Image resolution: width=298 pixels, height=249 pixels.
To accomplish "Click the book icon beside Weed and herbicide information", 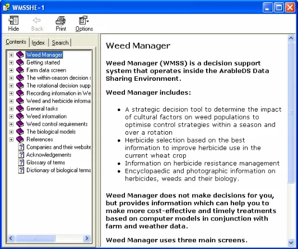I will point(20,101).
